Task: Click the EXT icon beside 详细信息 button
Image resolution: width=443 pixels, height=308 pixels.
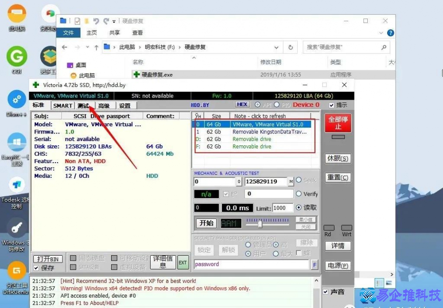Action: pos(183,262)
